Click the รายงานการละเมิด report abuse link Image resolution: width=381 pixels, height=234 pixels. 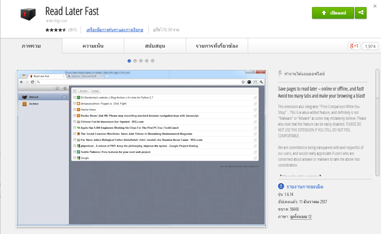coord(305,187)
